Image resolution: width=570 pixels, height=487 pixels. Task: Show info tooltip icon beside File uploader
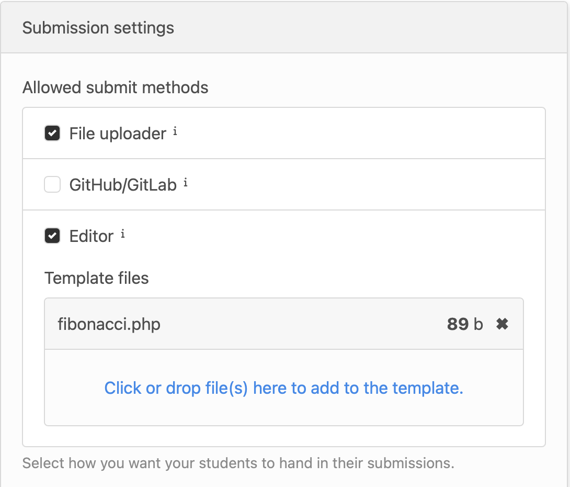point(175,132)
